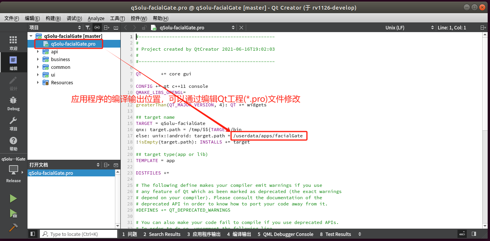
Task: Open the 5 QML Debugger Console pane
Action: (x=286, y=234)
